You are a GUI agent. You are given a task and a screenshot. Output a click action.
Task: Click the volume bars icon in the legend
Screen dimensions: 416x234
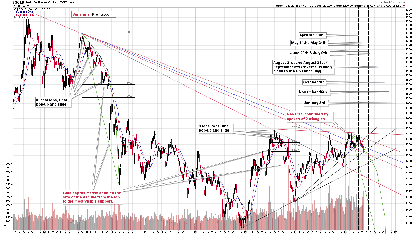pyautogui.click(x=15, y=18)
